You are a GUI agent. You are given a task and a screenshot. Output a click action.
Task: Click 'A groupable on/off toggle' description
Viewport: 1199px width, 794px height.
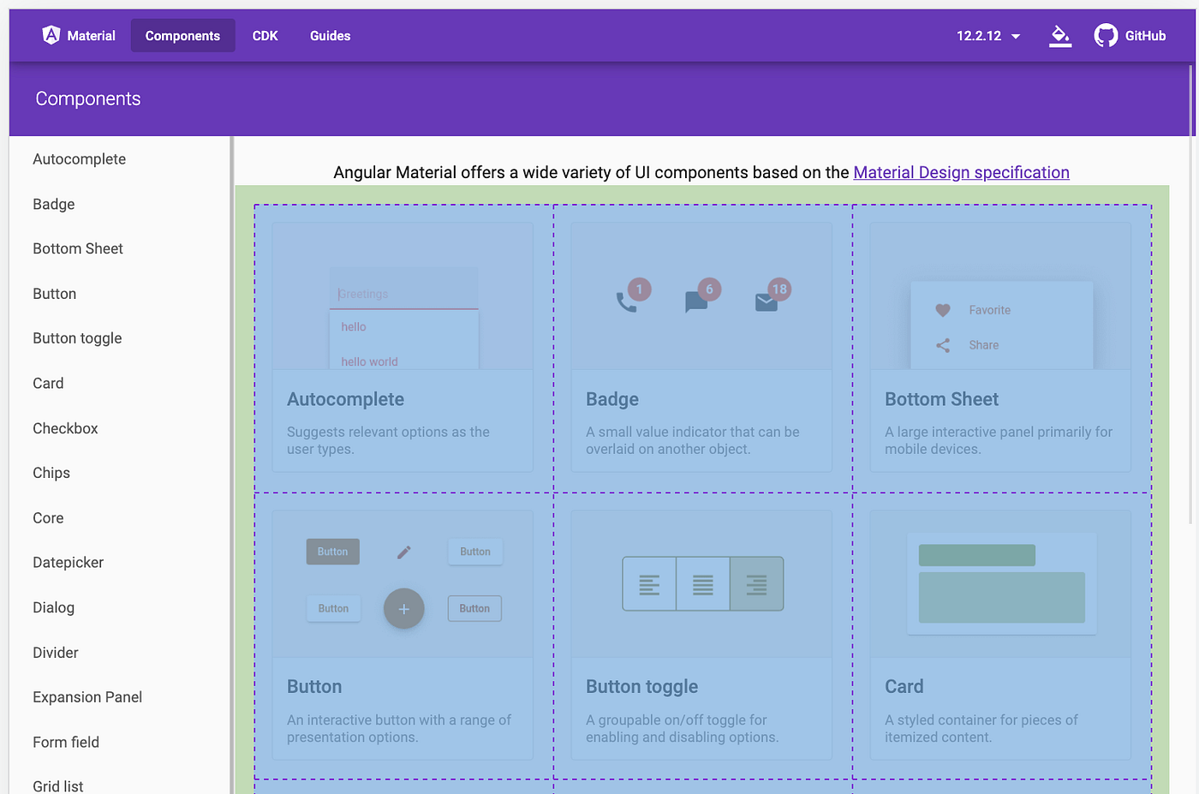[683, 729]
